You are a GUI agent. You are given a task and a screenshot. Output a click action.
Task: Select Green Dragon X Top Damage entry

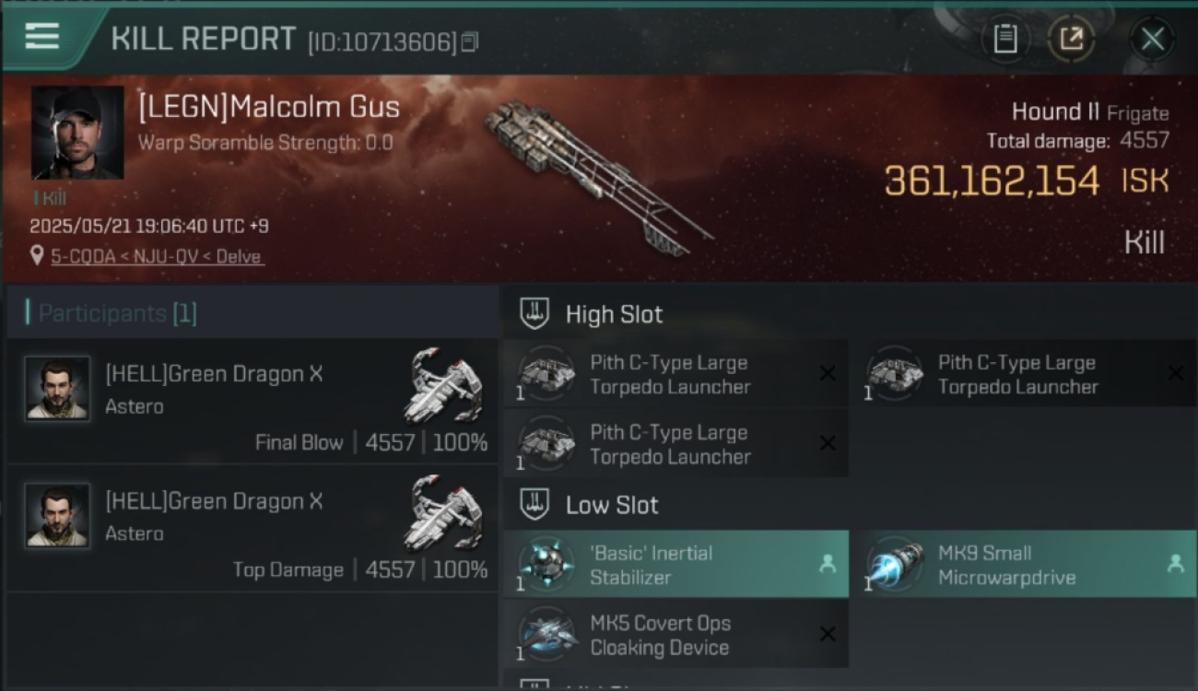coord(252,529)
